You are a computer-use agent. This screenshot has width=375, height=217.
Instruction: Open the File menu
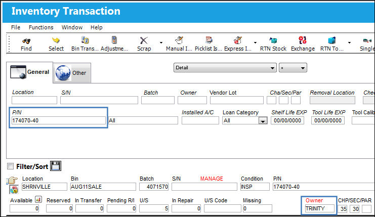tap(16, 27)
